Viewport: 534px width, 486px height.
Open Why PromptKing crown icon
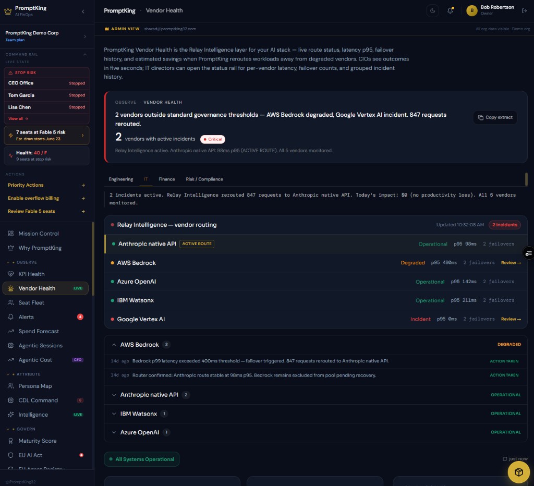(x=11, y=248)
